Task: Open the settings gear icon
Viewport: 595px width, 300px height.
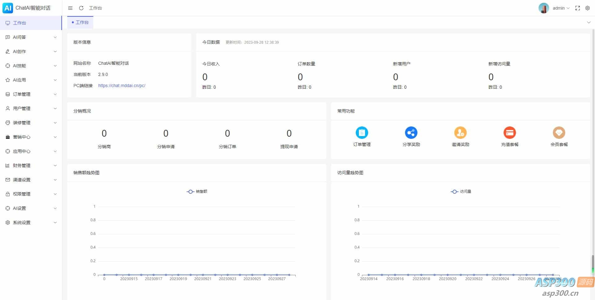Action: (x=587, y=8)
